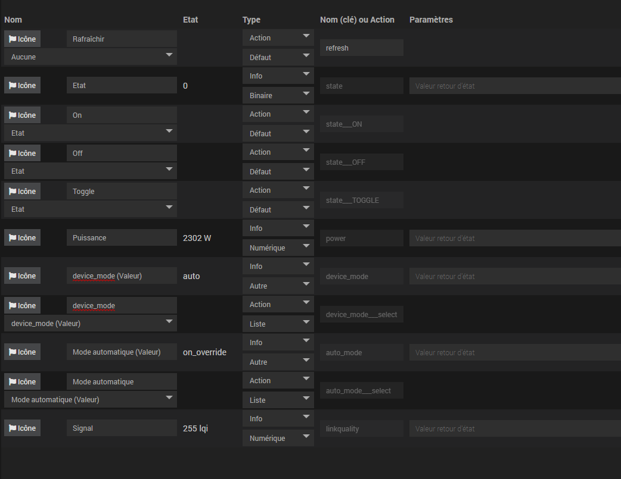The width and height of the screenshot is (621, 479).
Task: Click the Icône button next to Off
Action: point(22,154)
